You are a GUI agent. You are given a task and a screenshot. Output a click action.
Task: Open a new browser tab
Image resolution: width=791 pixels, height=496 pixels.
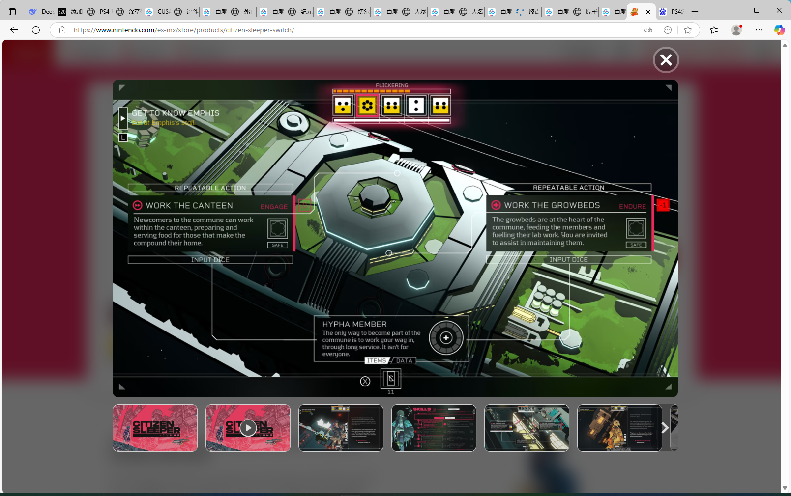pyautogui.click(x=695, y=11)
